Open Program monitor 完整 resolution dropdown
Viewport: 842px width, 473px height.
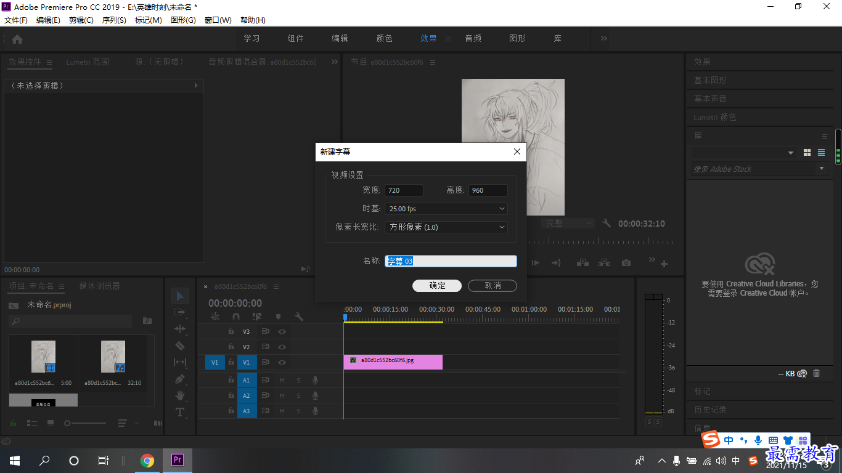(x=568, y=224)
